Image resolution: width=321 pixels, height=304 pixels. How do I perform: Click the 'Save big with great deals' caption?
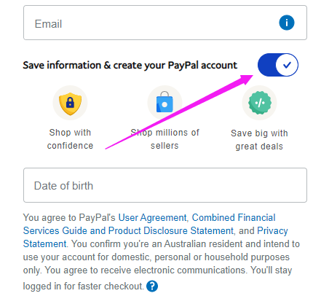coord(259,140)
